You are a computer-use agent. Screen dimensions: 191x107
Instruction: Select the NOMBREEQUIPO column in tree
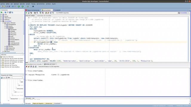[15, 45]
